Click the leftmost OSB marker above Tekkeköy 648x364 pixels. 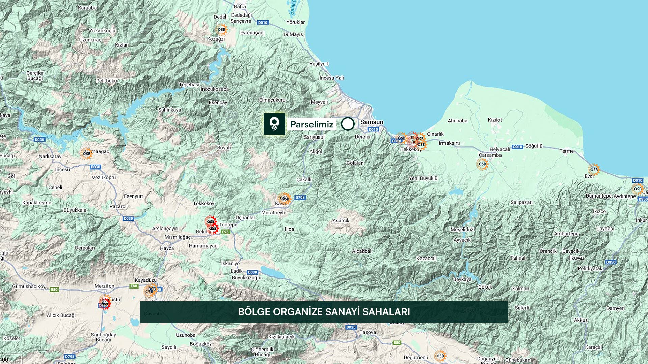point(401,138)
